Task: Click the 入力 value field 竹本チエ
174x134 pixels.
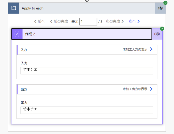Action: point(87,71)
